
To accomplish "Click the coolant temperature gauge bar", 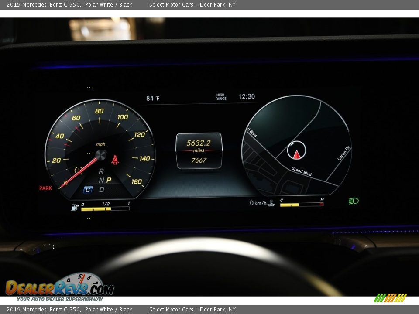I will tap(302, 205).
